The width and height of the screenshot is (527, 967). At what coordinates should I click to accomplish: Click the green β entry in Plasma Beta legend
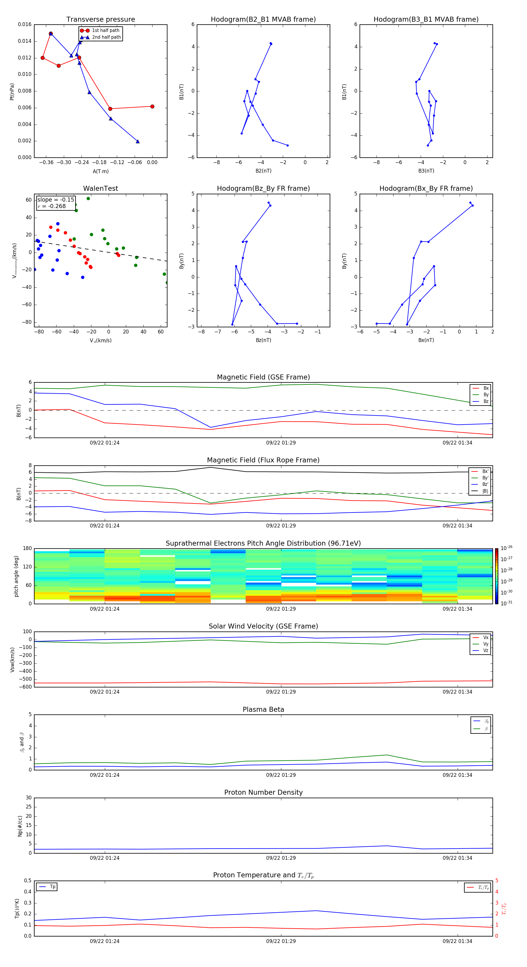(481, 729)
